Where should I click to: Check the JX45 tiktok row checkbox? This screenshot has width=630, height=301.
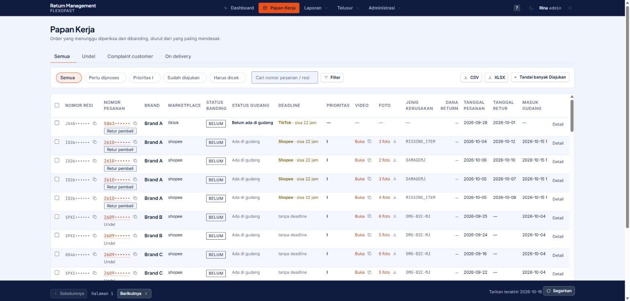57,123
